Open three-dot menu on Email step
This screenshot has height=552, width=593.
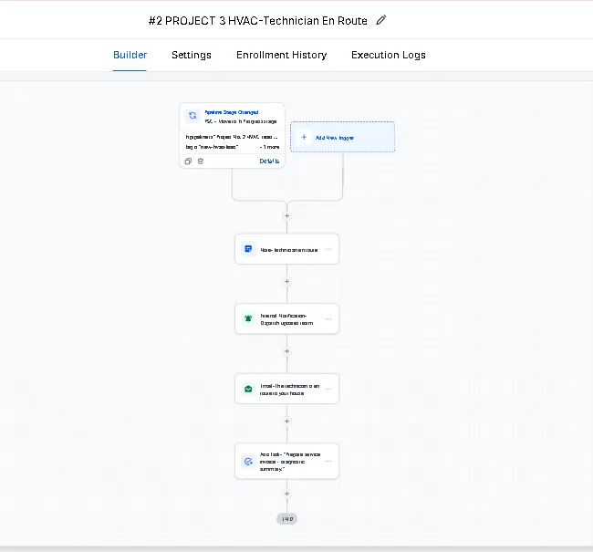click(328, 389)
